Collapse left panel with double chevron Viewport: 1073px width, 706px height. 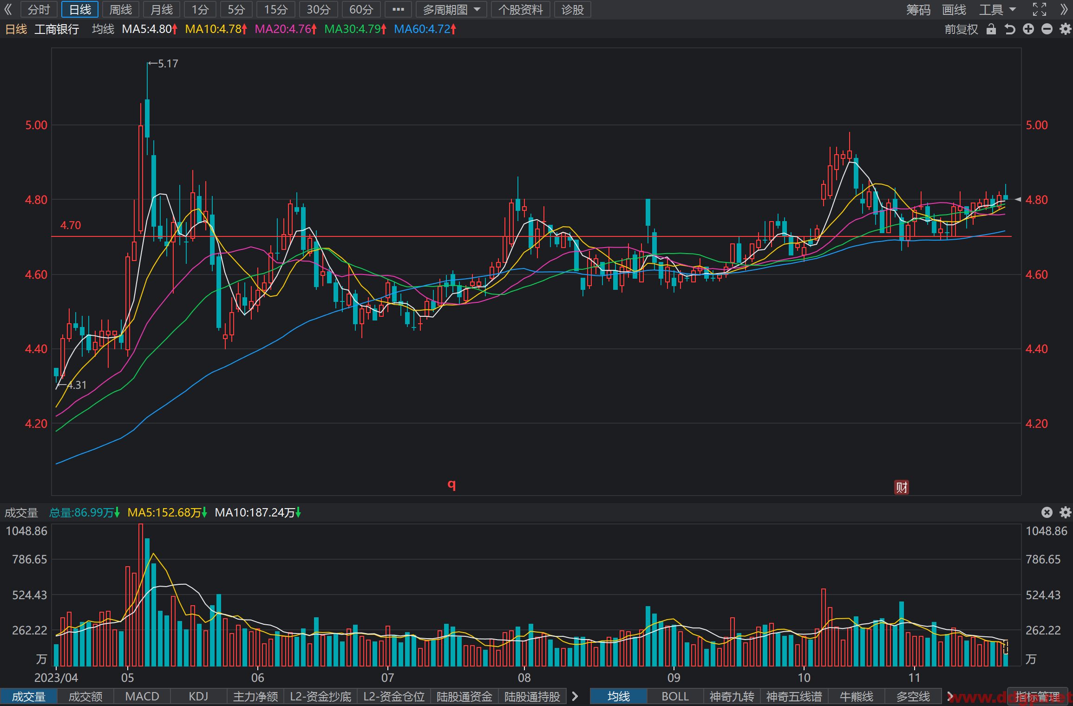coord(8,9)
